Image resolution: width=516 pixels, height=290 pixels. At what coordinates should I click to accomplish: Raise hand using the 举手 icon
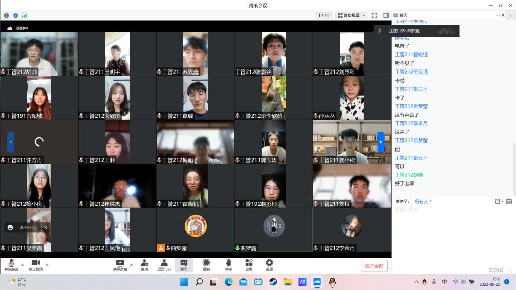[228, 265]
